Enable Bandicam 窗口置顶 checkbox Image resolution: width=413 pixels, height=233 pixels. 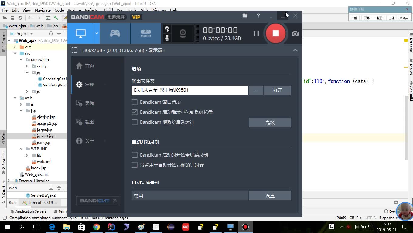point(135,102)
